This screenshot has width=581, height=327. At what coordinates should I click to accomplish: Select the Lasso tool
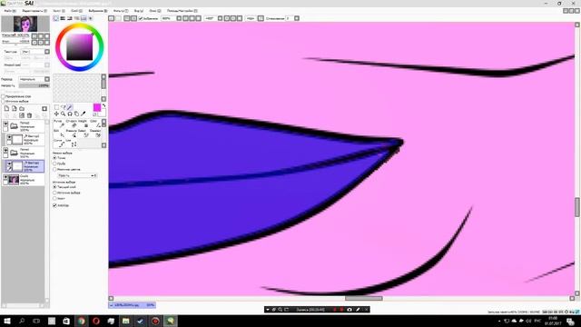64,107
